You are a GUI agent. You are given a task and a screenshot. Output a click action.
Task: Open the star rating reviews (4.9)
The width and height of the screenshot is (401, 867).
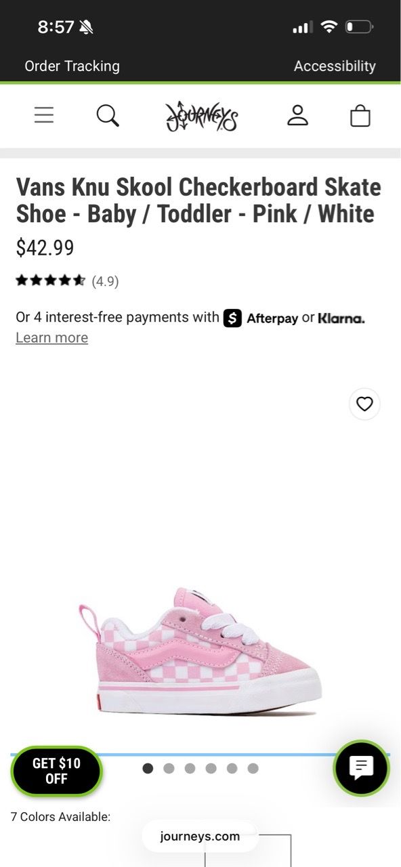tap(67, 280)
